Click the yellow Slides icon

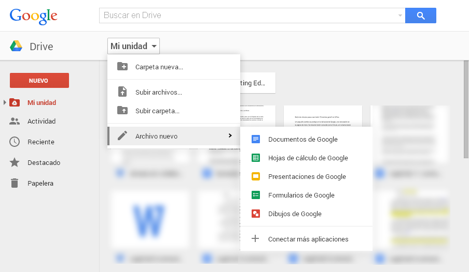pos(256,176)
